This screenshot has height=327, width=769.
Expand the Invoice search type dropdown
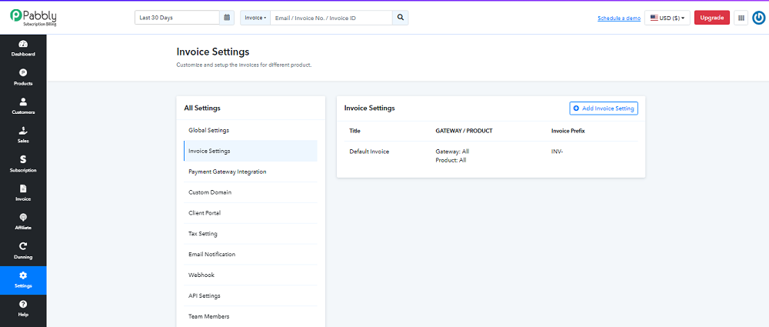pos(255,18)
